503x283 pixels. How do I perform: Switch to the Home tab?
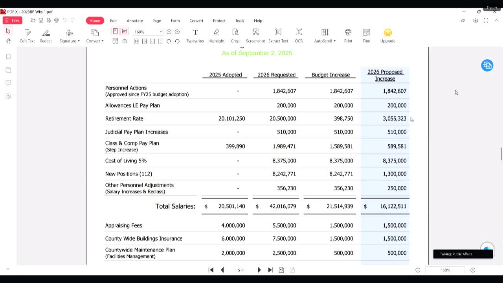pos(95,20)
